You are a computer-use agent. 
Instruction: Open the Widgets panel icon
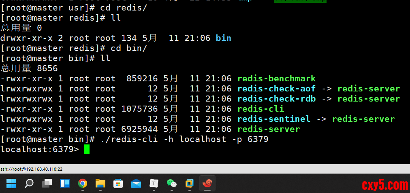coord(65,184)
